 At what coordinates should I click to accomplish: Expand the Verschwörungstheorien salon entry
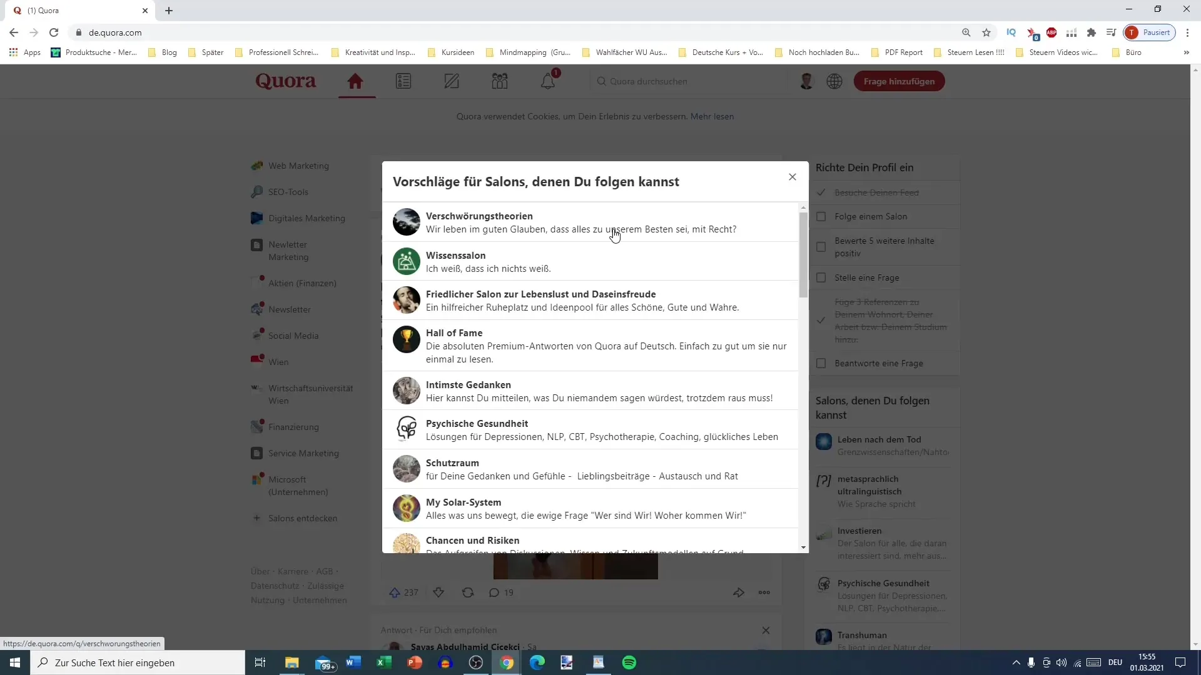click(x=590, y=222)
